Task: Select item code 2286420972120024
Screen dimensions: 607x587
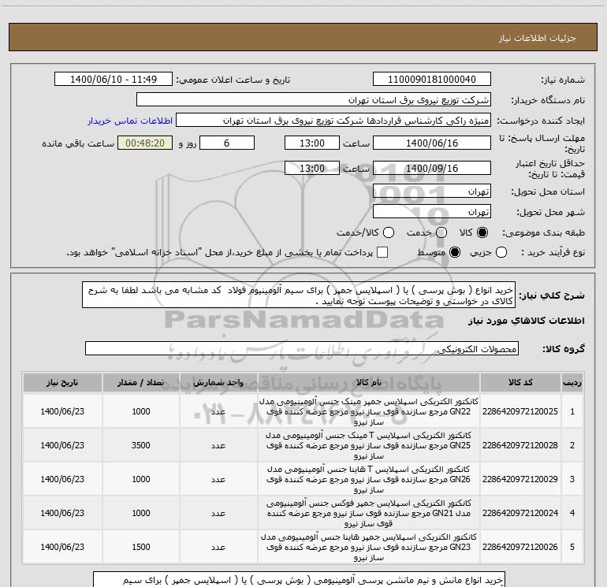Action: tap(520, 513)
